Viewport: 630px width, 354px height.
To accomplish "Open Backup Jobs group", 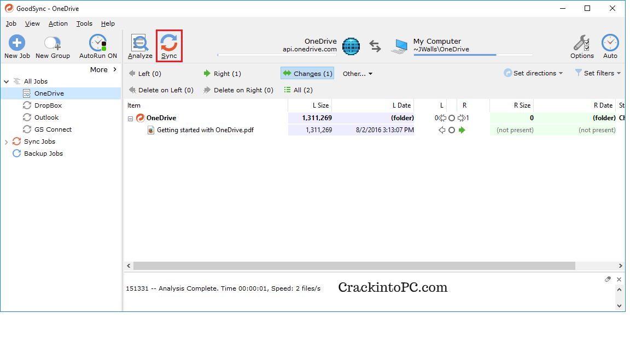I will 43,154.
